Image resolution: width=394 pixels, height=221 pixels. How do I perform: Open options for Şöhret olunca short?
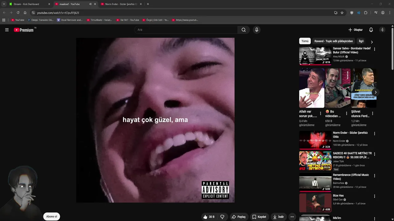(x=372, y=114)
